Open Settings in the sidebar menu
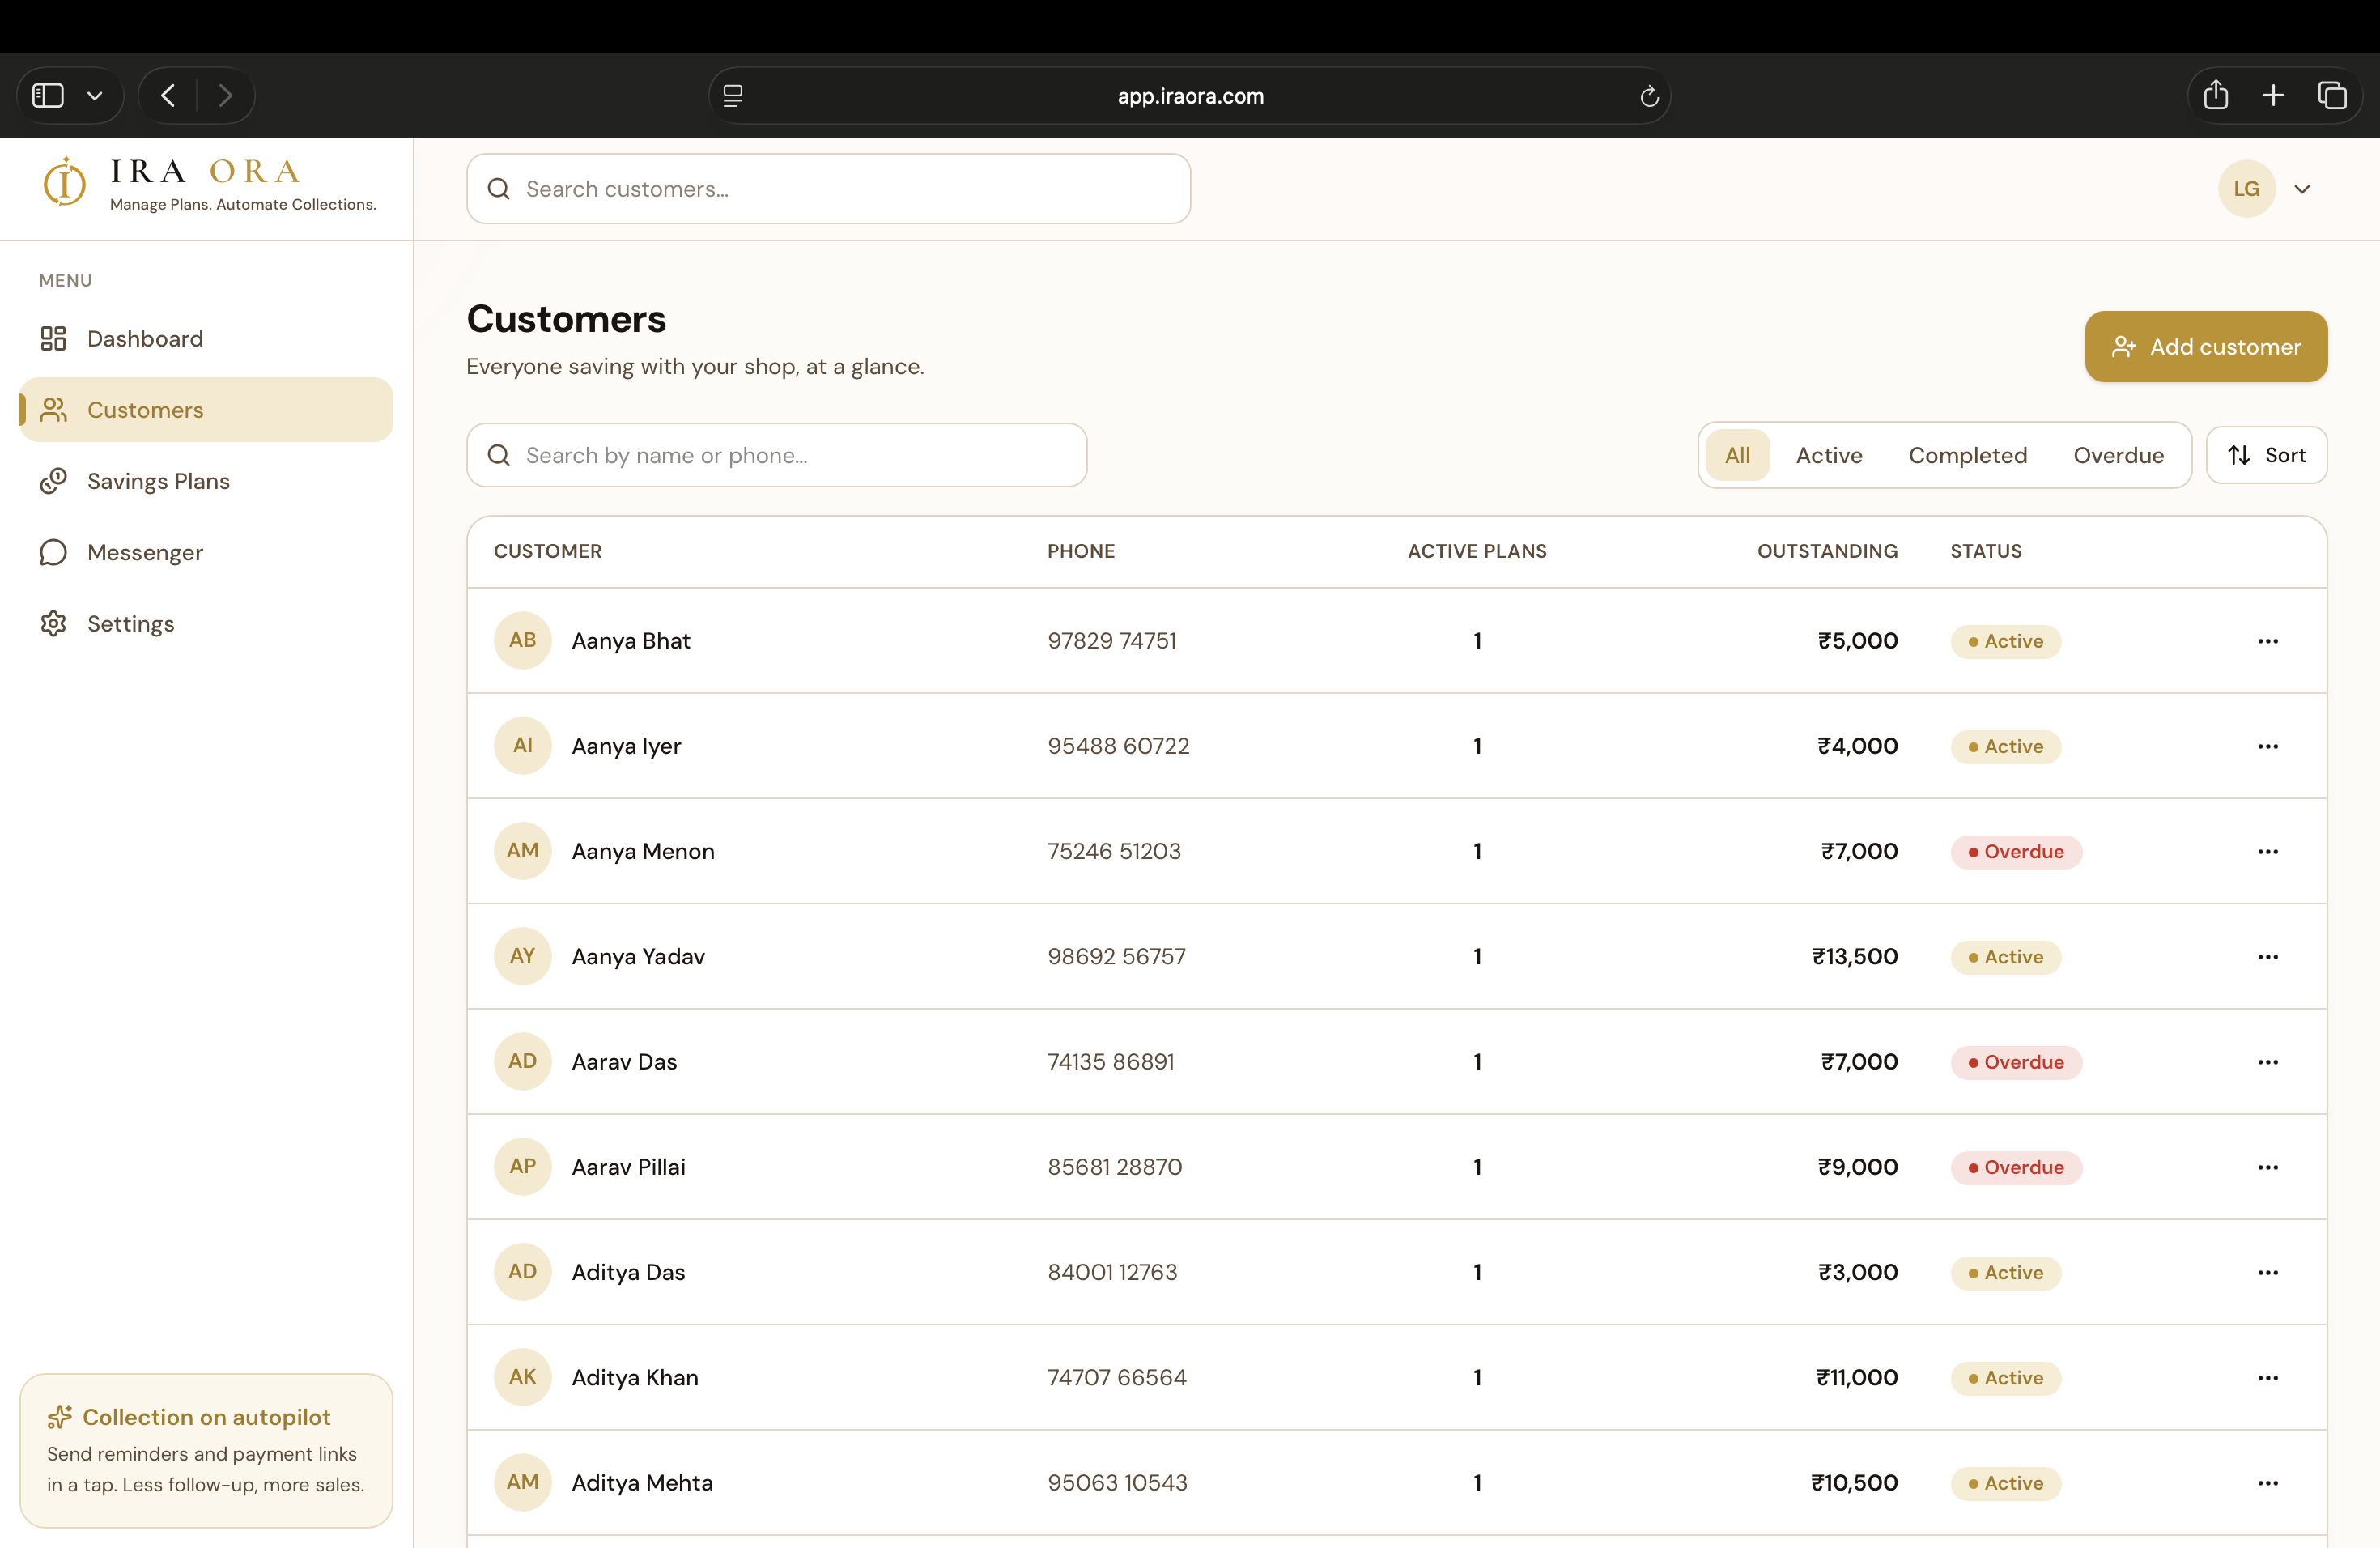The width and height of the screenshot is (2380, 1548). point(206,623)
